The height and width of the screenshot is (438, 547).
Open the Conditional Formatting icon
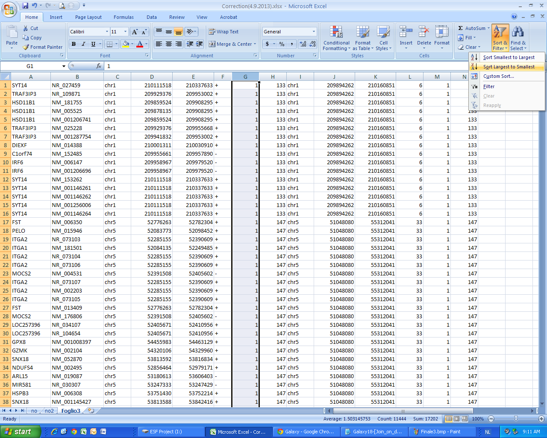pos(336,33)
